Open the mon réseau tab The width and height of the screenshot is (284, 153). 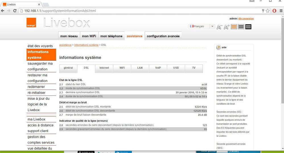coord(69,36)
